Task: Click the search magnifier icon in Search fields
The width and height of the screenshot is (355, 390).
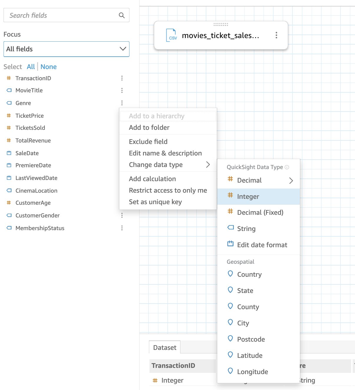Action: pyautogui.click(x=121, y=15)
